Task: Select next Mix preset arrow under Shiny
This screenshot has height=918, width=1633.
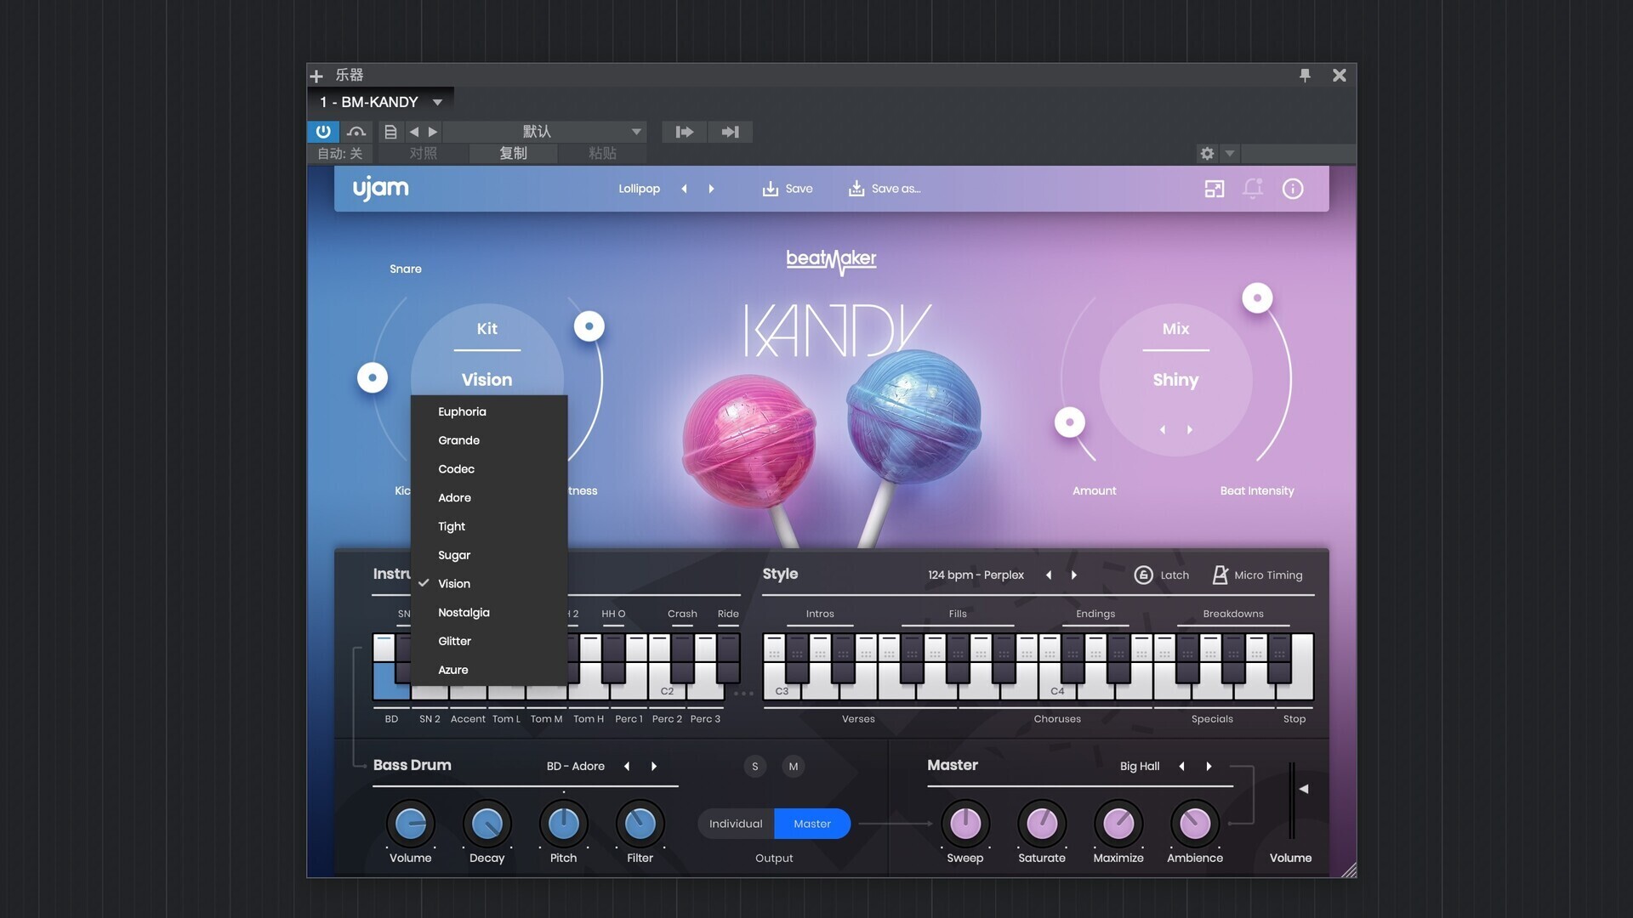Action: point(1190,430)
